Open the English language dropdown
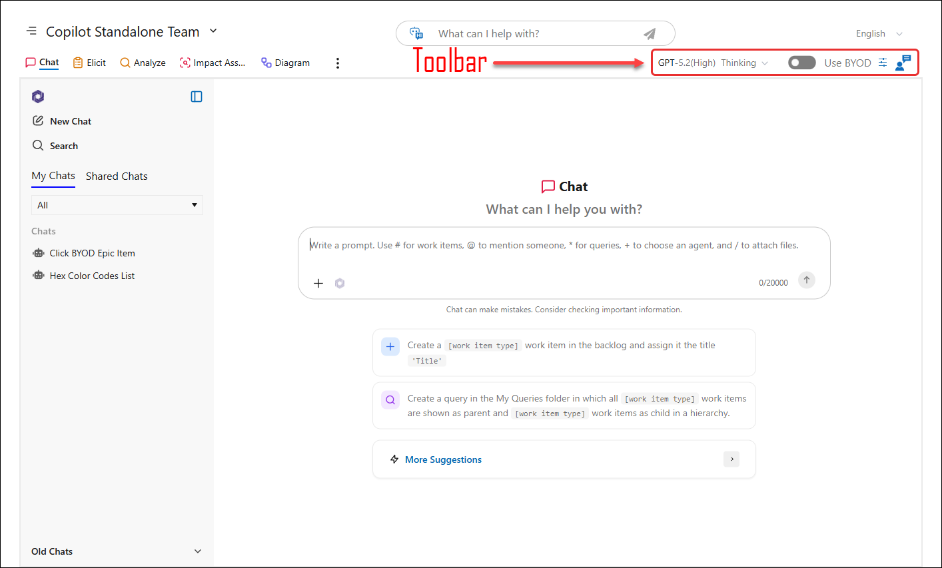 pyautogui.click(x=879, y=33)
